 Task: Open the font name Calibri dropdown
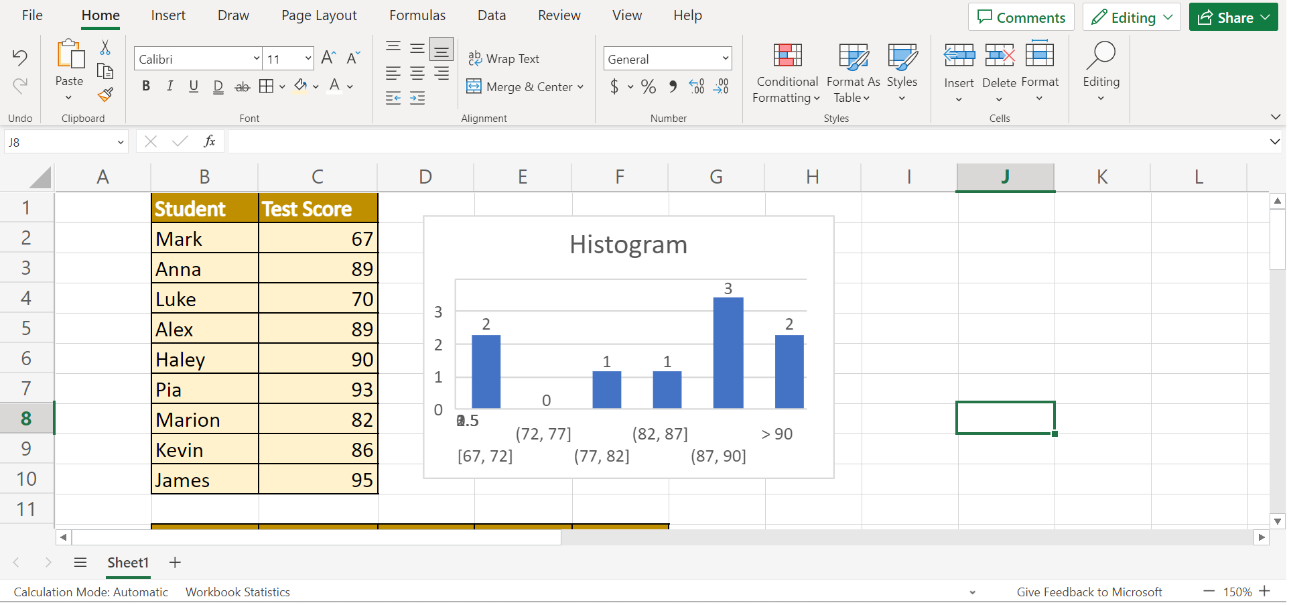256,59
